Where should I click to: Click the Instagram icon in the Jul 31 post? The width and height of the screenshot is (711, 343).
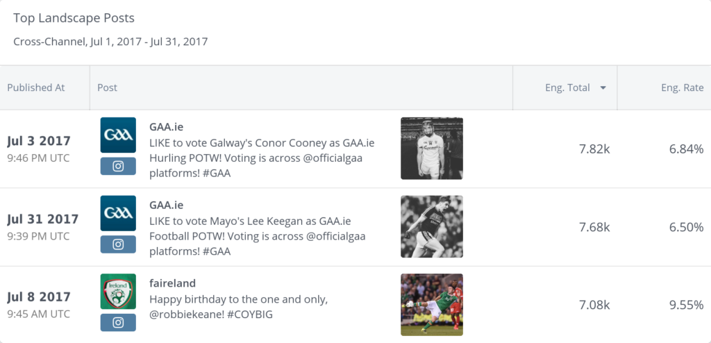click(x=118, y=244)
